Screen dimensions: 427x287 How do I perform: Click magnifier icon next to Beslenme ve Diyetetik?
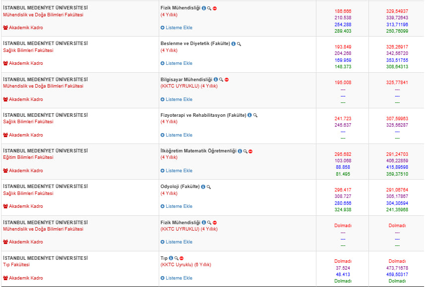(239, 44)
